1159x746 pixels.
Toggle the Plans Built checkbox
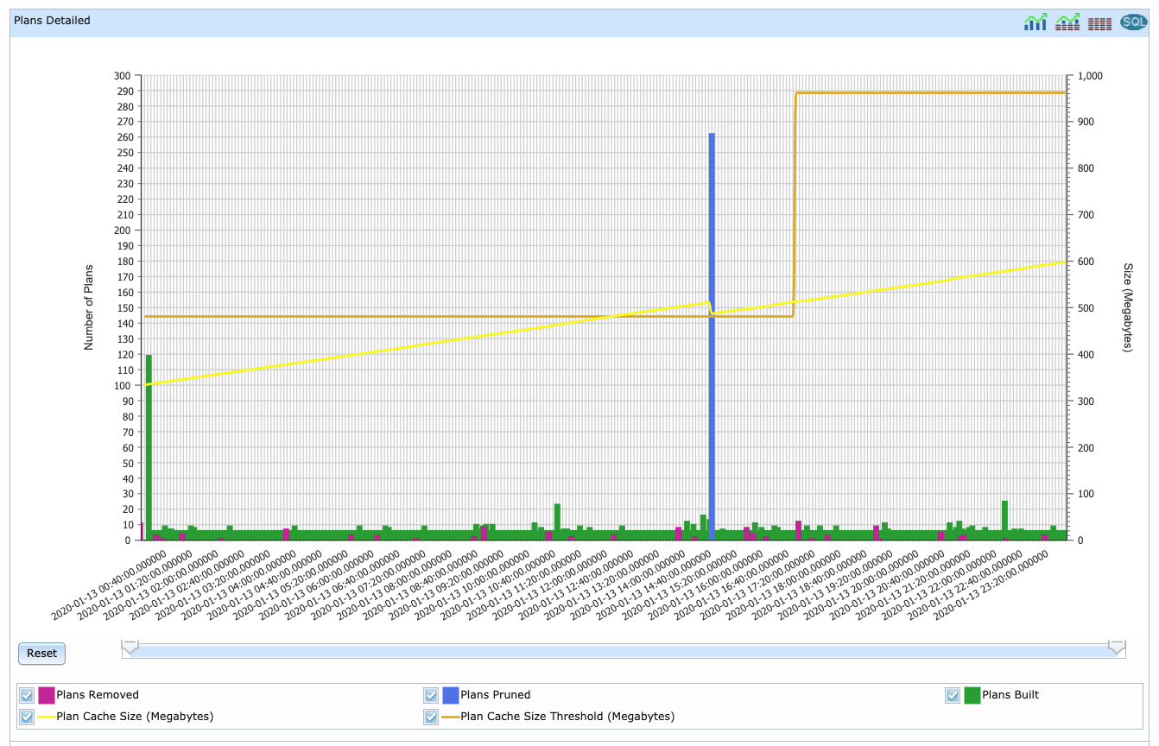(953, 695)
